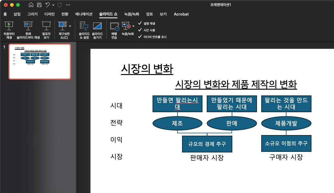Open the Acrobat ribbon tab

pos(181,14)
